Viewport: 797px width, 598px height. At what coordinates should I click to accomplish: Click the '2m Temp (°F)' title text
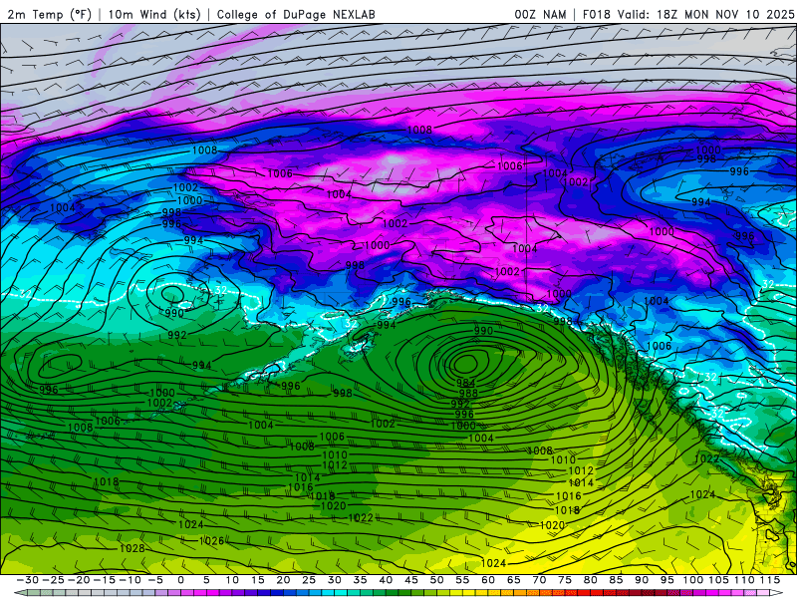[x=50, y=14]
